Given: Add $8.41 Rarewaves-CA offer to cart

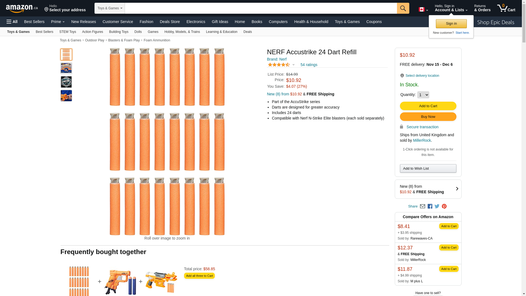Looking at the screenshot, I should (448, 226).
